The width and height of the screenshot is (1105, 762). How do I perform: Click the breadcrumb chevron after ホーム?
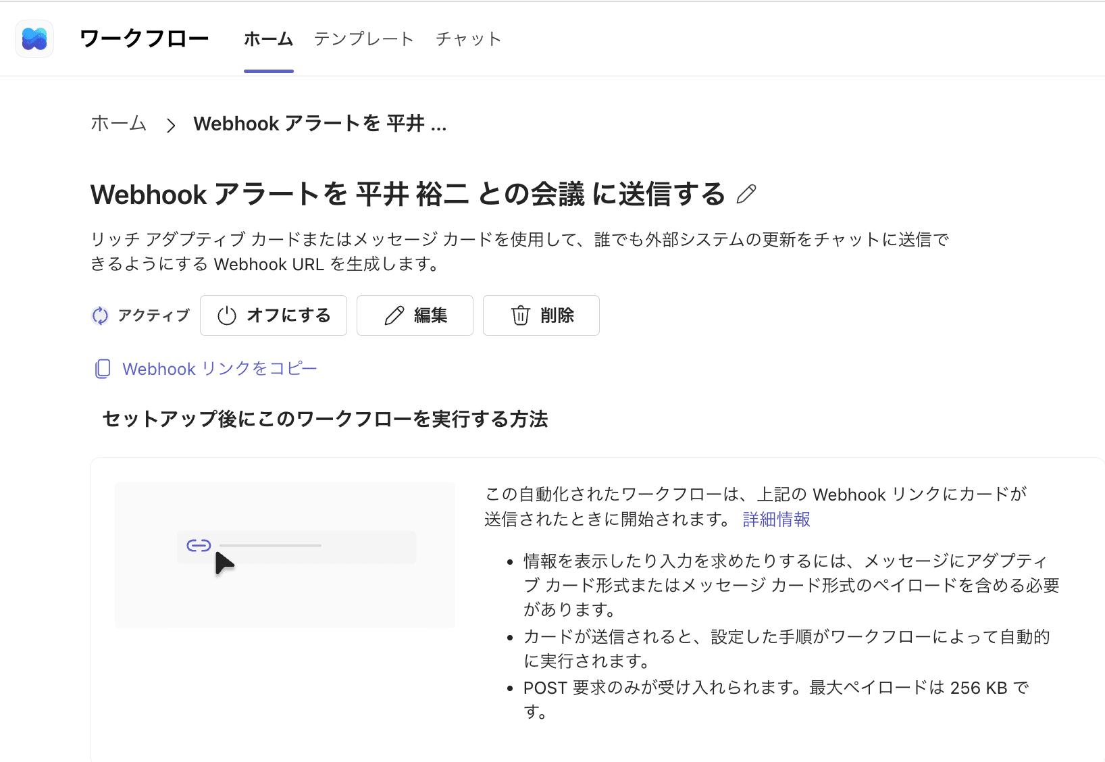click(x=171, y=125)
